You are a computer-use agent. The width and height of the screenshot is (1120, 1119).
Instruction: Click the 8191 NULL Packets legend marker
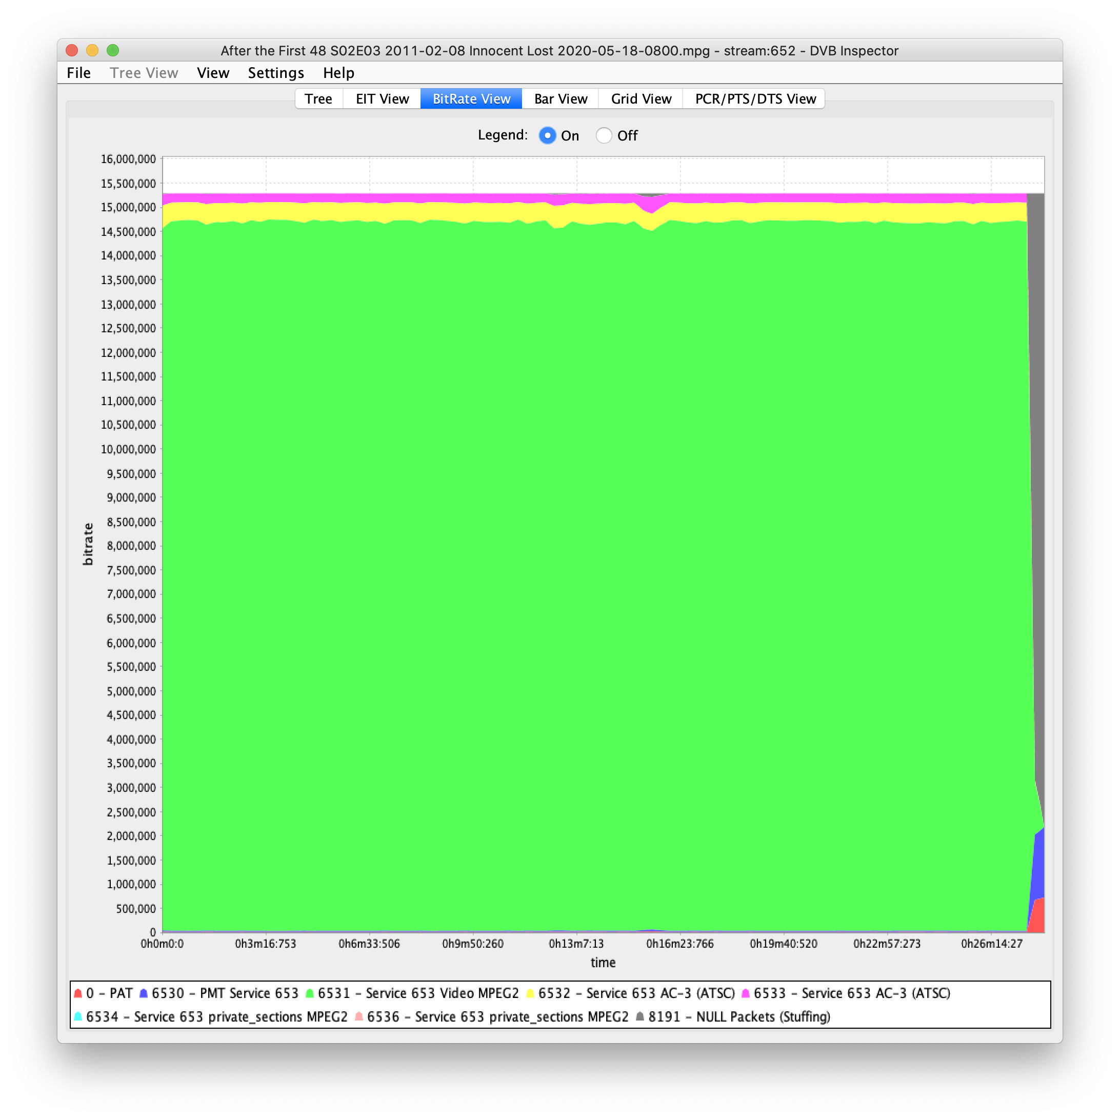point(640,1016)
